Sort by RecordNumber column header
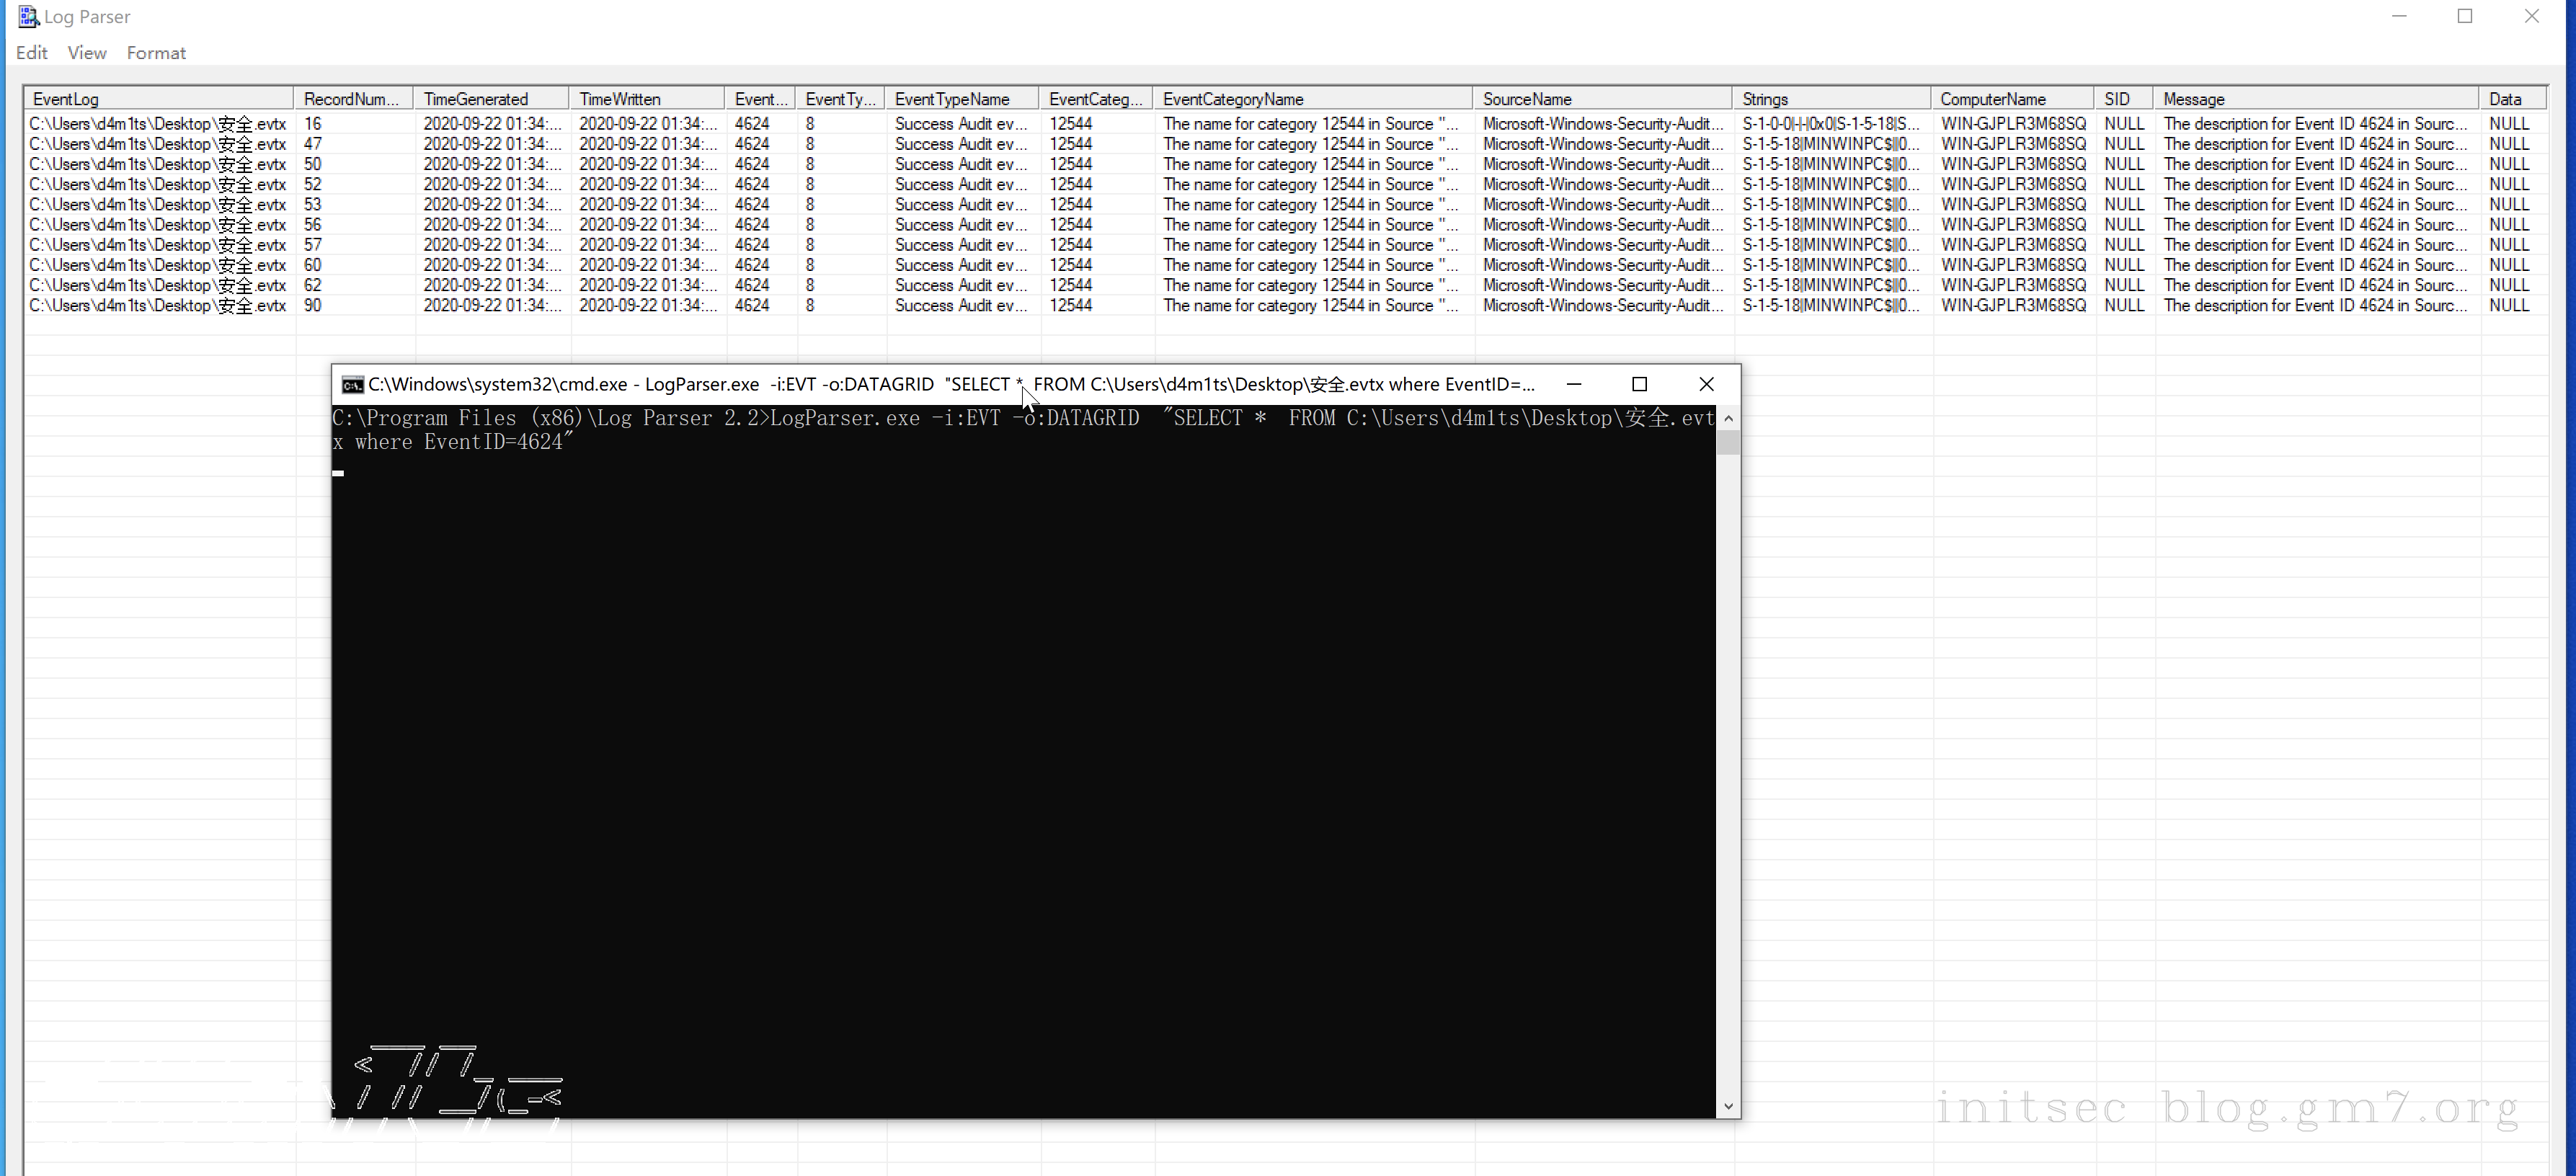Screen dimensions: 2576x1176 pos(352,99)
